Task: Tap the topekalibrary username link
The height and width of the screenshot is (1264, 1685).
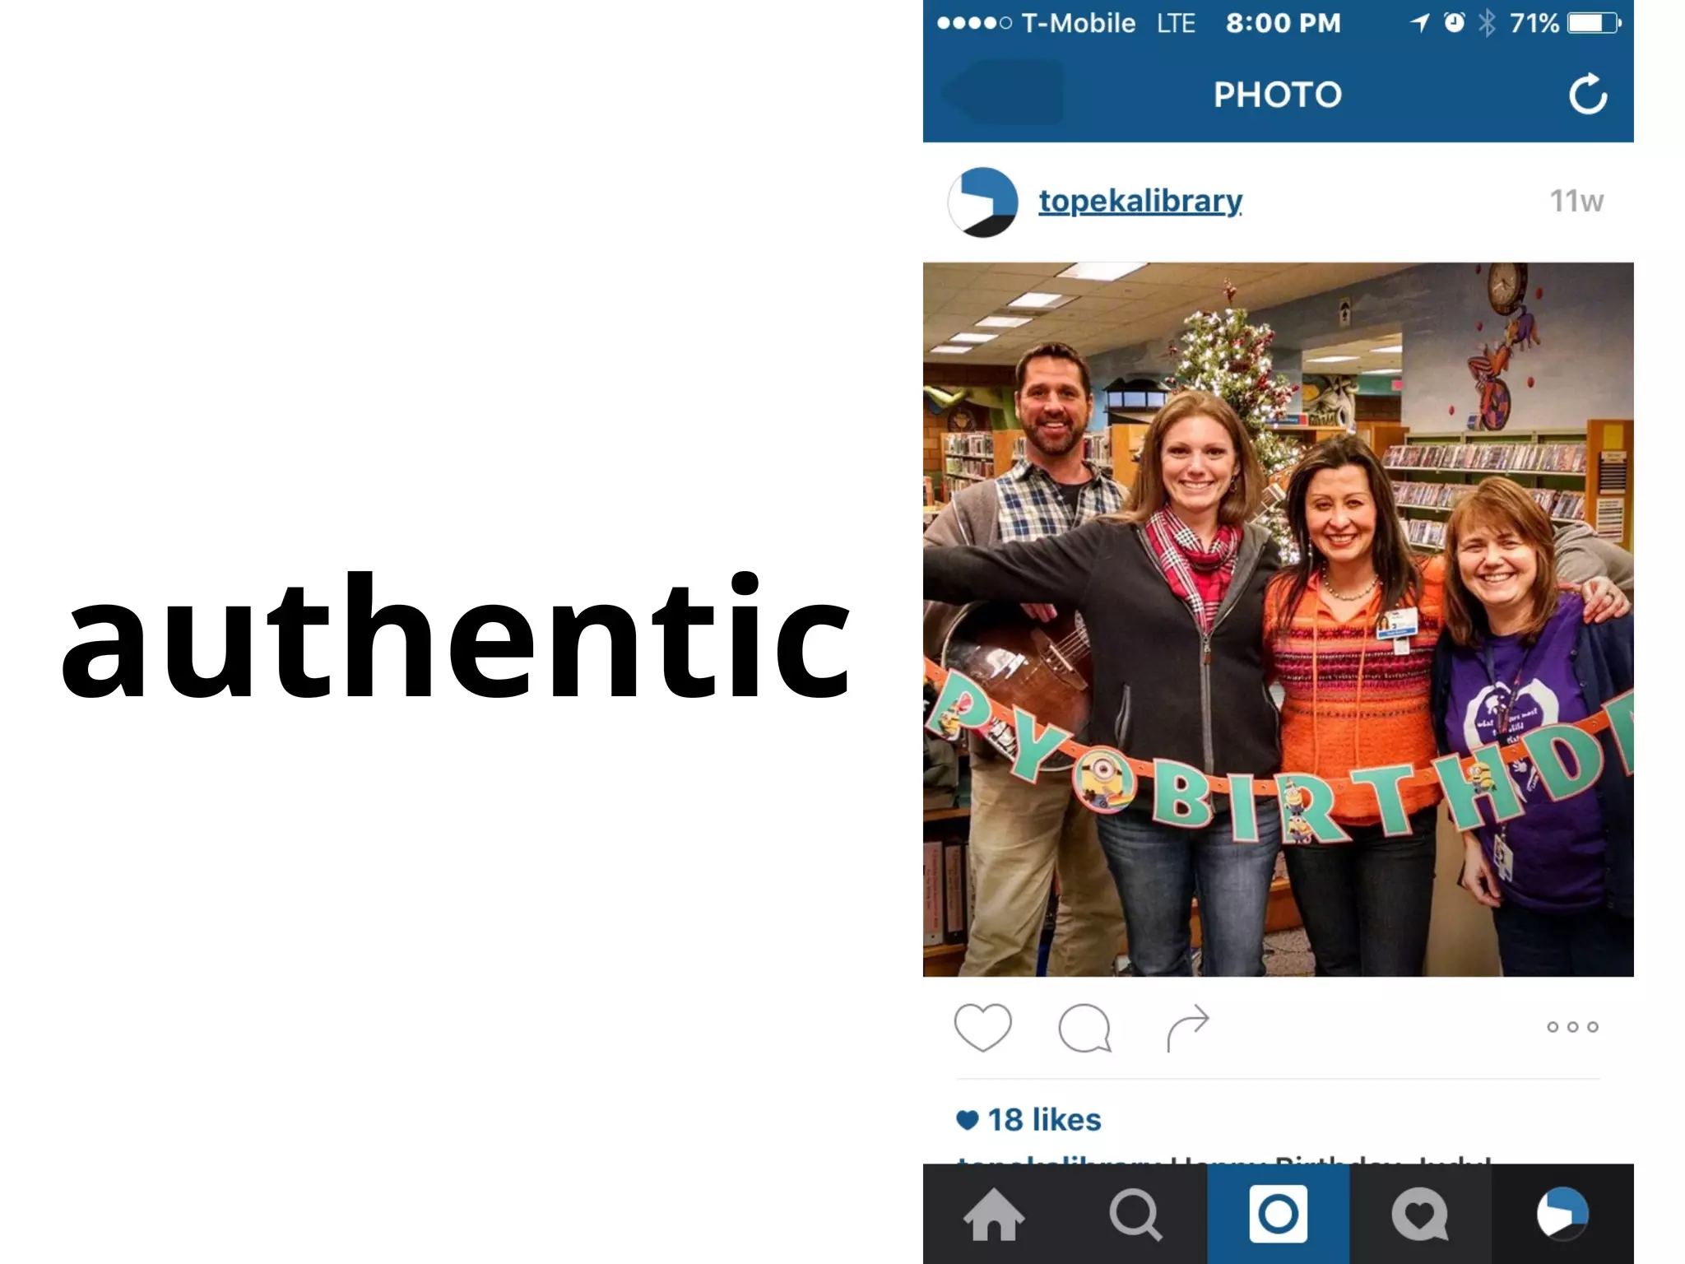Action: coord(1140,201)
